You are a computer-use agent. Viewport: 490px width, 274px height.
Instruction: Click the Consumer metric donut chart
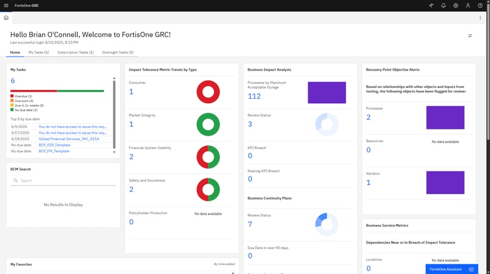click(x=207, y=92)
